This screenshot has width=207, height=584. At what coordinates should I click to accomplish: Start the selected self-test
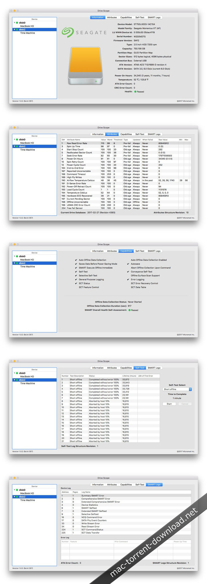[169, 404]
